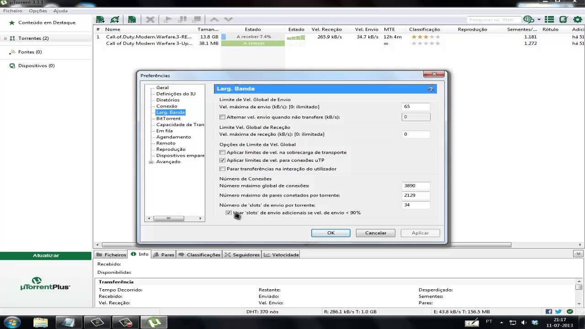The width and height of the screenshot is (585, 329).
Task: Switch to the Velocidade tab
Action: (281, 255)
